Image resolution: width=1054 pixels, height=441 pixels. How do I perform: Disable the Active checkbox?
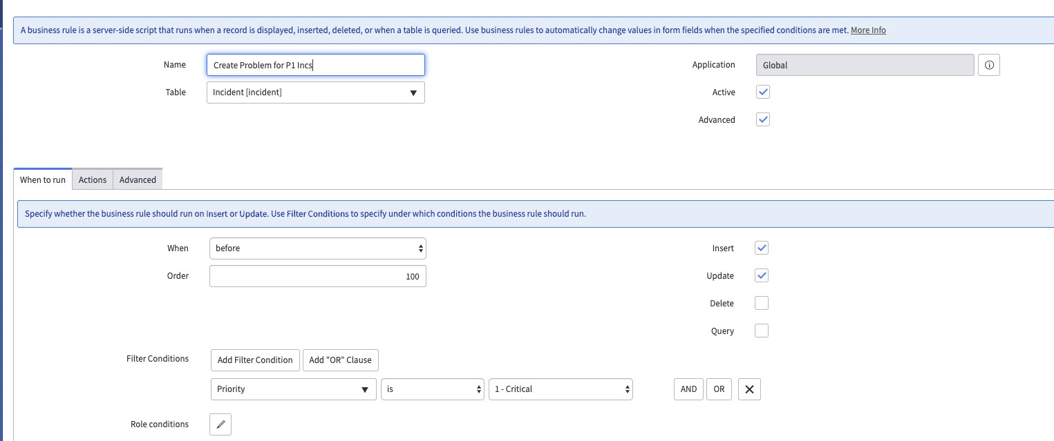click(x=762, y=92)
